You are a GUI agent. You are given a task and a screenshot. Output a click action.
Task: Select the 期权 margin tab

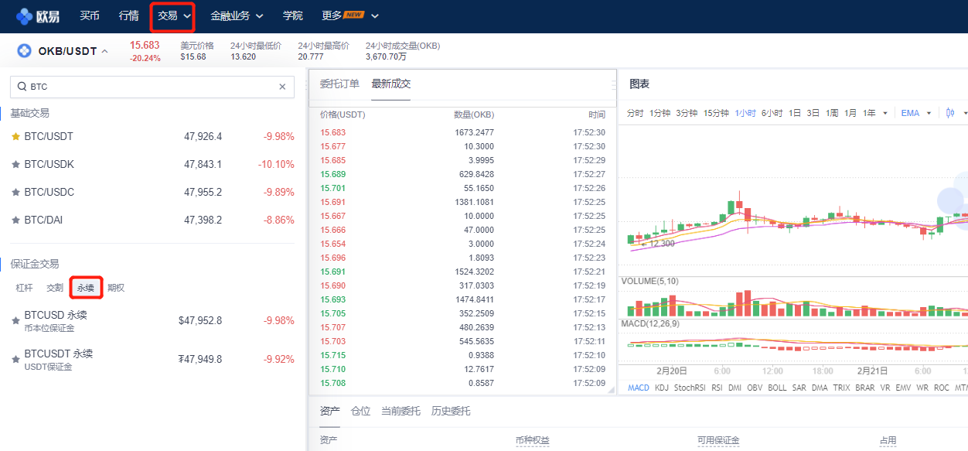coord(116,288)
